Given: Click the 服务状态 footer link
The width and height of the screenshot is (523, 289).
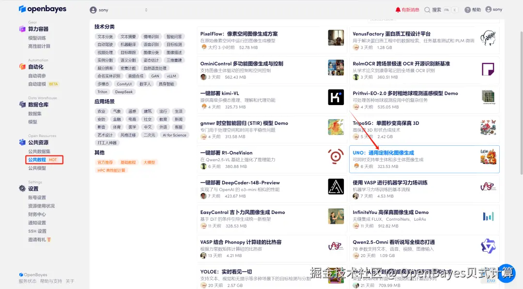Looking at the screenshot, I should coord(27,281).
